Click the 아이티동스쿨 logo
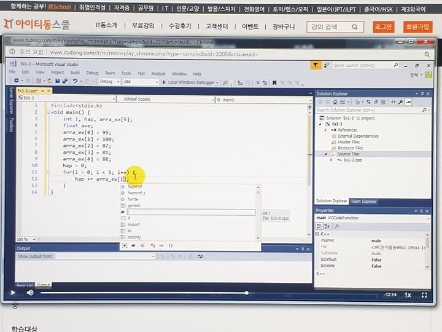 37,24
